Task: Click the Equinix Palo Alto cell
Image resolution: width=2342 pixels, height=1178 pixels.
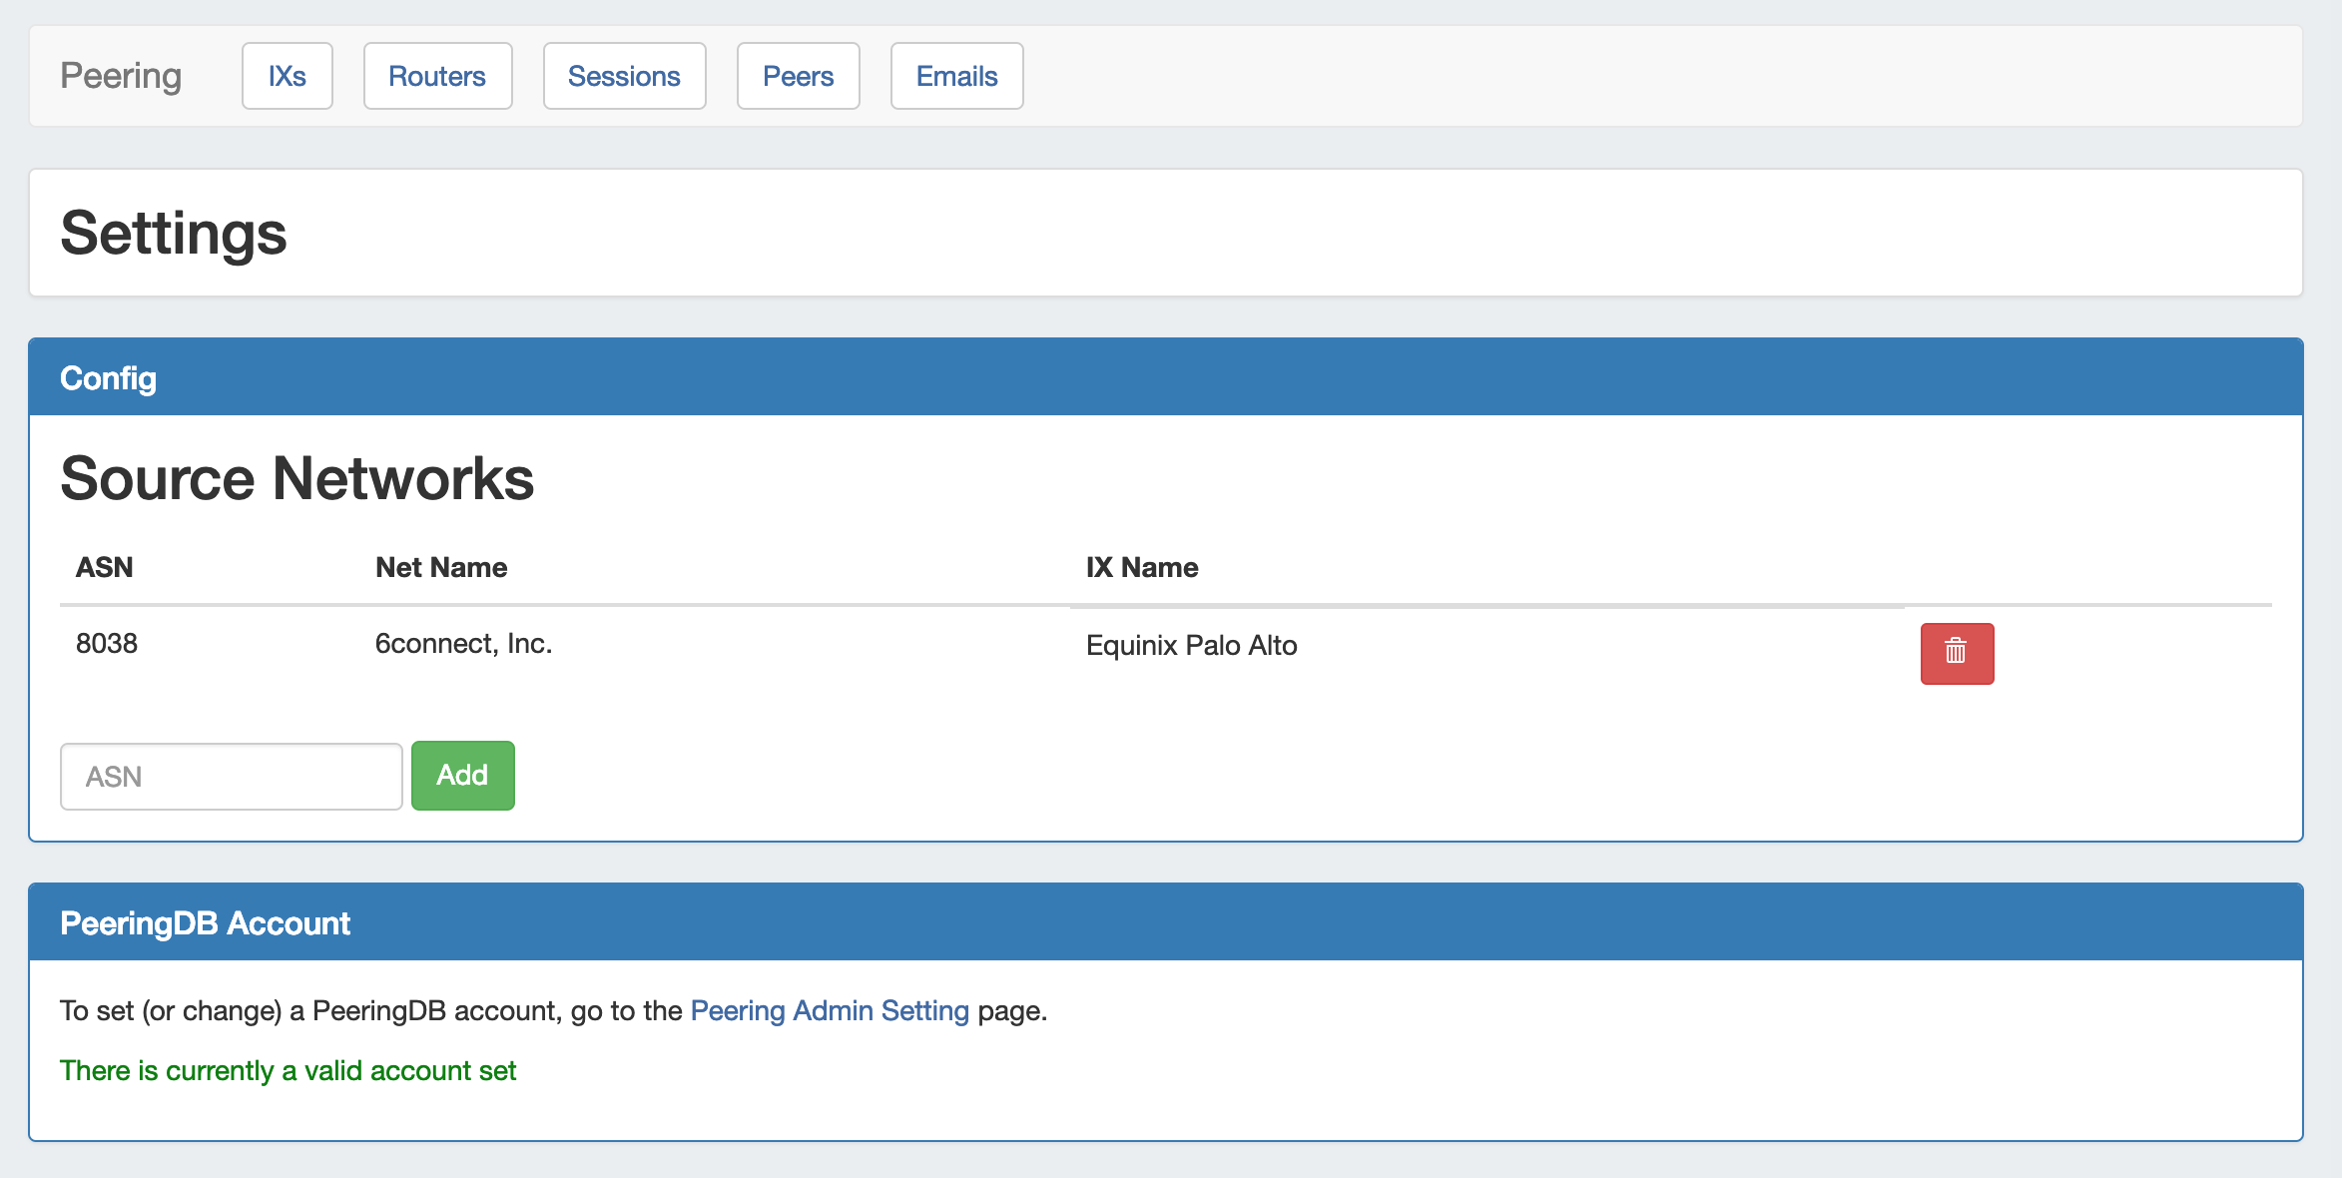Action: coord(1191,645)
